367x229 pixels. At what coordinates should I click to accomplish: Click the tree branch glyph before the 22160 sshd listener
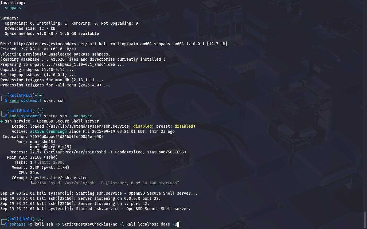click(32, 183)
